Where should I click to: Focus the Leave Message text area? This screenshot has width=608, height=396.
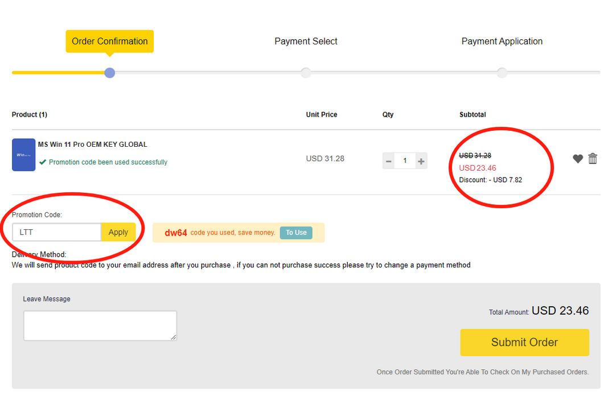pos(100,325)
